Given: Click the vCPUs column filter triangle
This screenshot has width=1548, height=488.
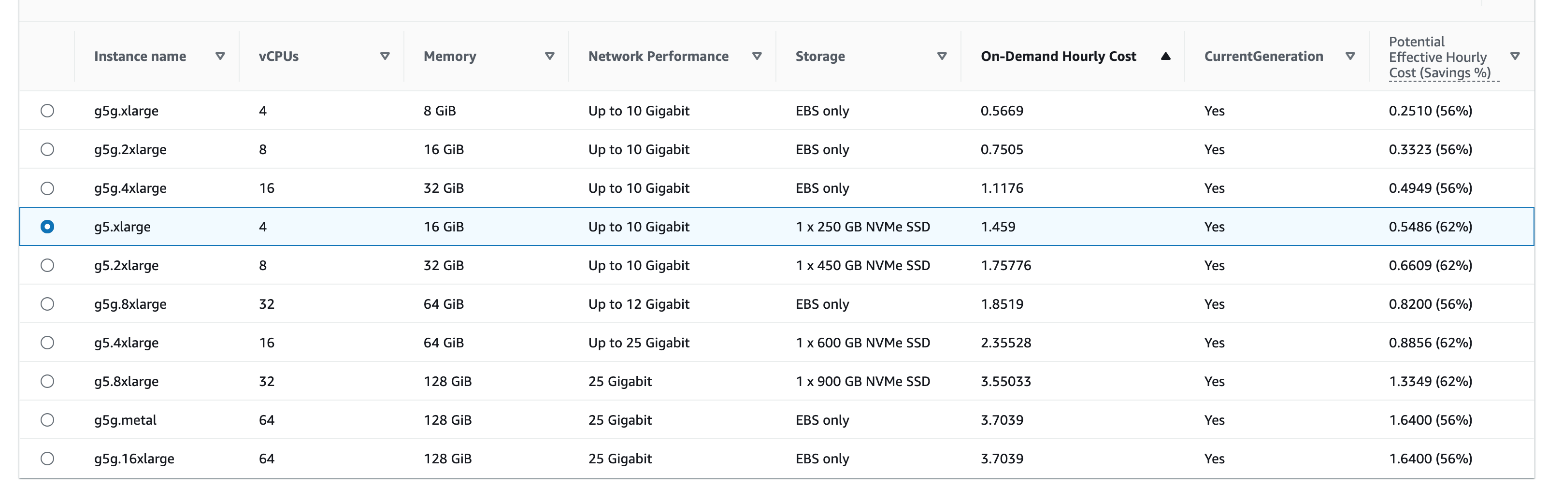Looking at the screenshot, I should tap(385, 56).
